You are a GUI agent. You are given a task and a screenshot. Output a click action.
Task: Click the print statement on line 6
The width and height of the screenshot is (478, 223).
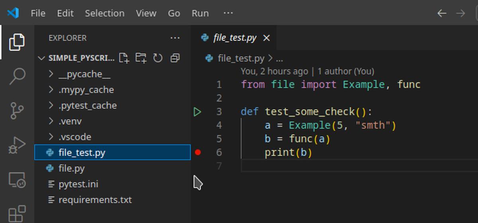click(288, 152)
